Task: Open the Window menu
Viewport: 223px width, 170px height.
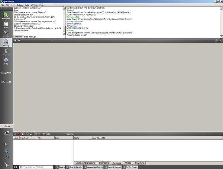Action: (34, 5)
